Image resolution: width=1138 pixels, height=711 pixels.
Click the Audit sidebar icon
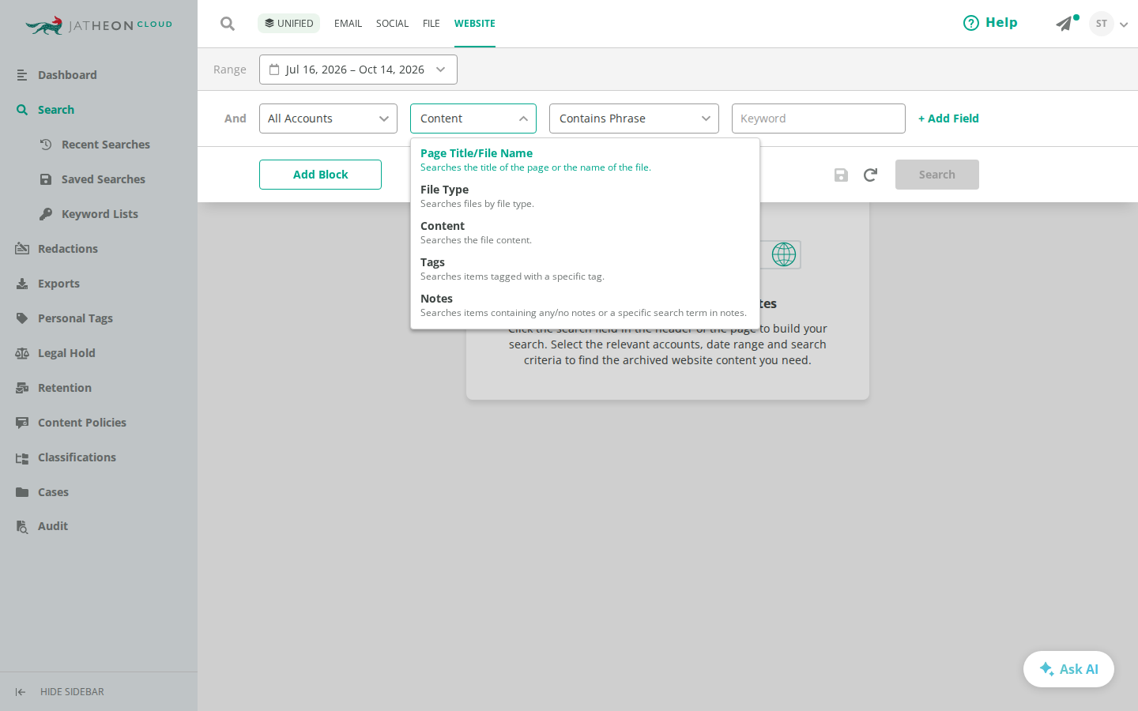22,526
